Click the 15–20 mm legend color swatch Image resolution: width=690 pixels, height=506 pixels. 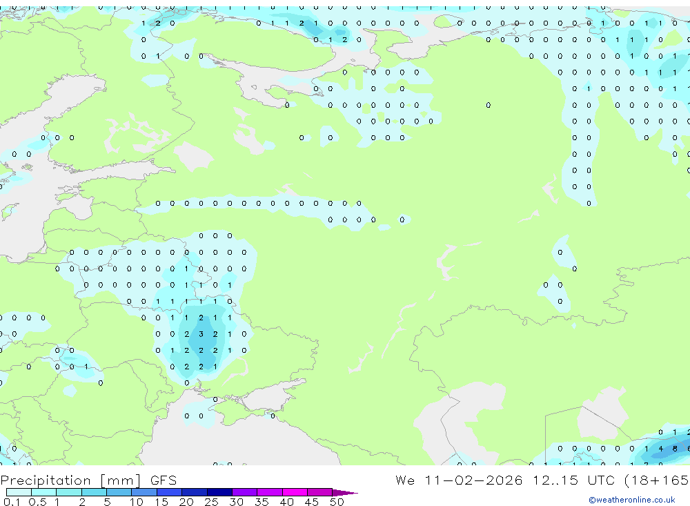pyautogui.click(x=170, y=492)
